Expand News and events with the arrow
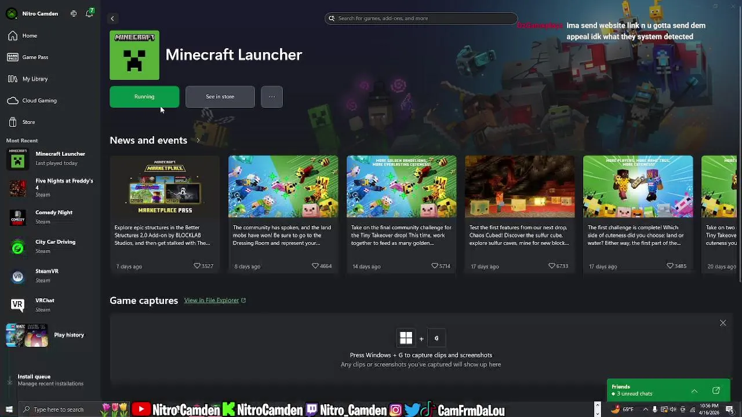This screenshot has width=742, height=417. pyautogui.click(x=198, y=140)
